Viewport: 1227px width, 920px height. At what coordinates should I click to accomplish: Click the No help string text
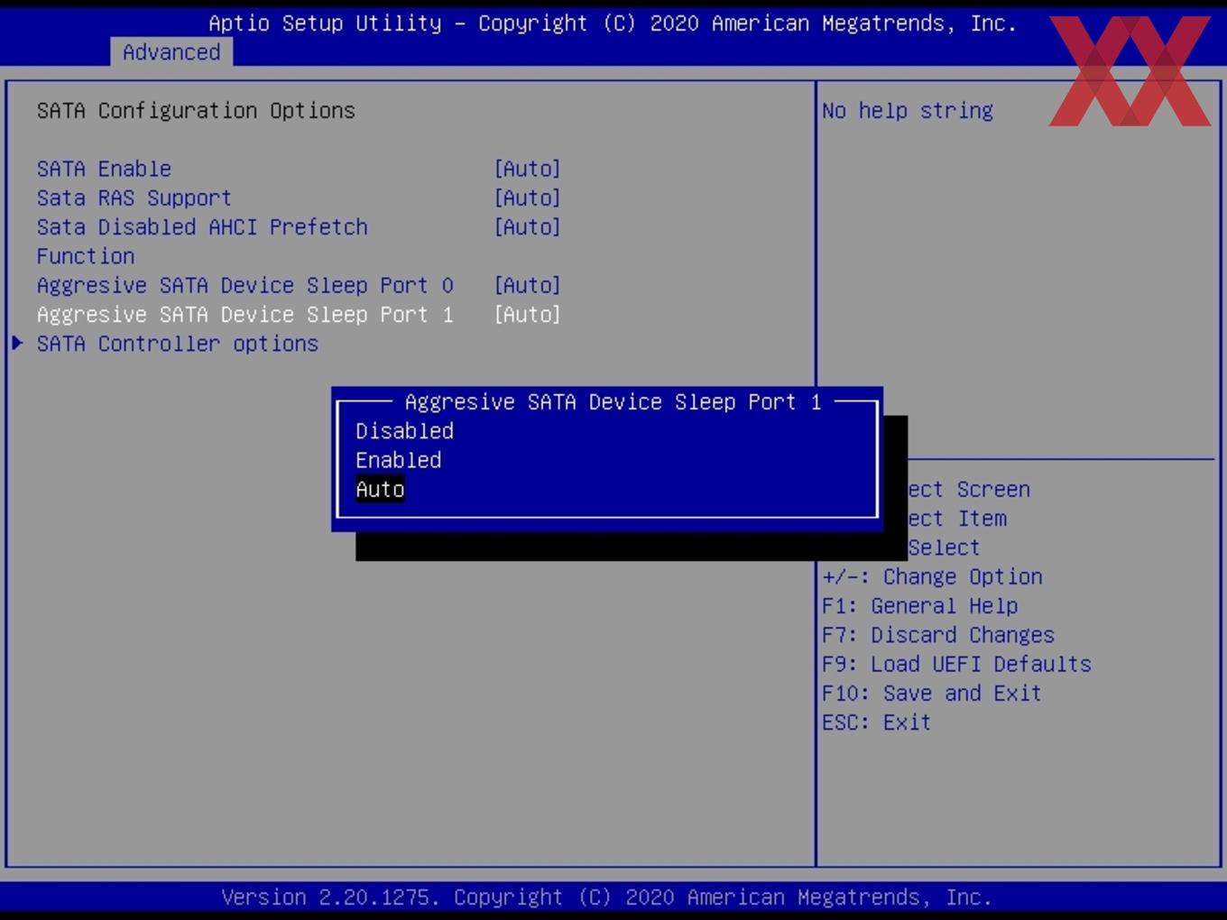[x=908, y=110]
